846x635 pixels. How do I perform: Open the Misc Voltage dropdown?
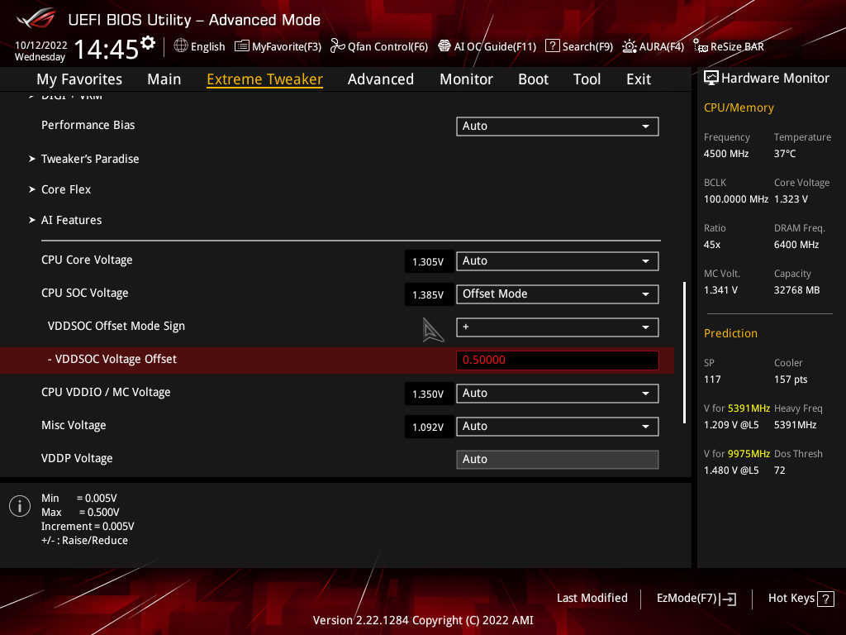[558, 427]
